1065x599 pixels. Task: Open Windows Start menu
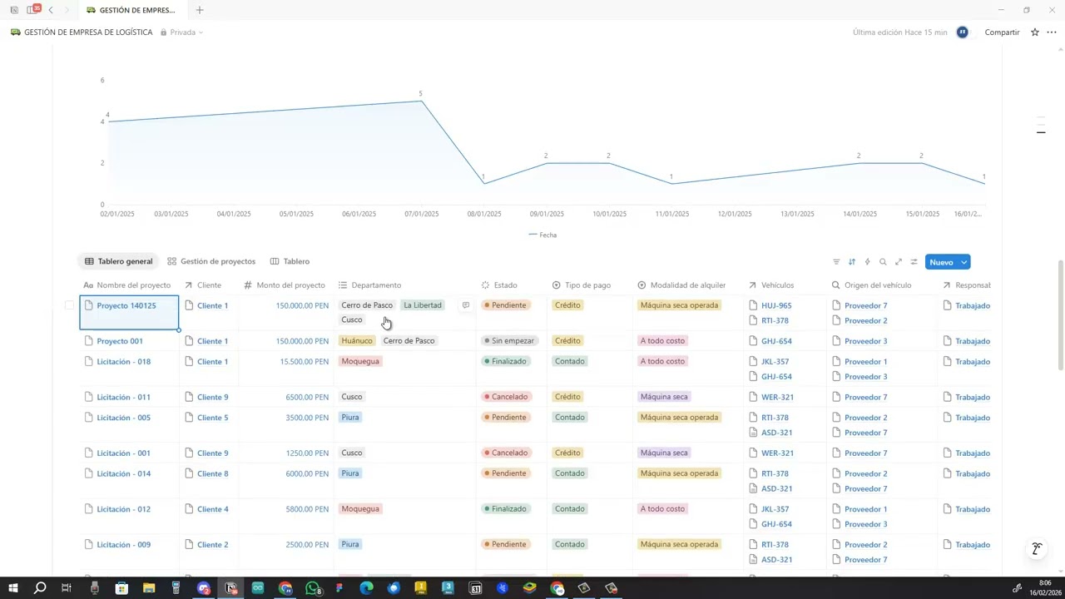click(13, 588)
